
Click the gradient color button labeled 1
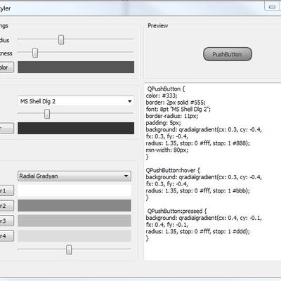pos(6,190)
